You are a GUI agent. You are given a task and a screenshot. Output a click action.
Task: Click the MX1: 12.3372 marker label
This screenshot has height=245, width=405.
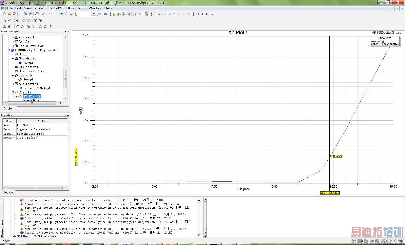tap(329, 193)
